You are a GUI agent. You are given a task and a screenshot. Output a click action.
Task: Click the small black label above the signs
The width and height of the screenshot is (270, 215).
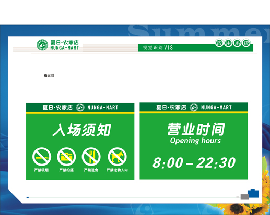click(x=49, y=75)
